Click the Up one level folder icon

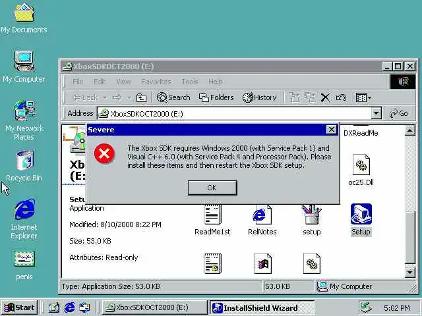click(141, 97)
